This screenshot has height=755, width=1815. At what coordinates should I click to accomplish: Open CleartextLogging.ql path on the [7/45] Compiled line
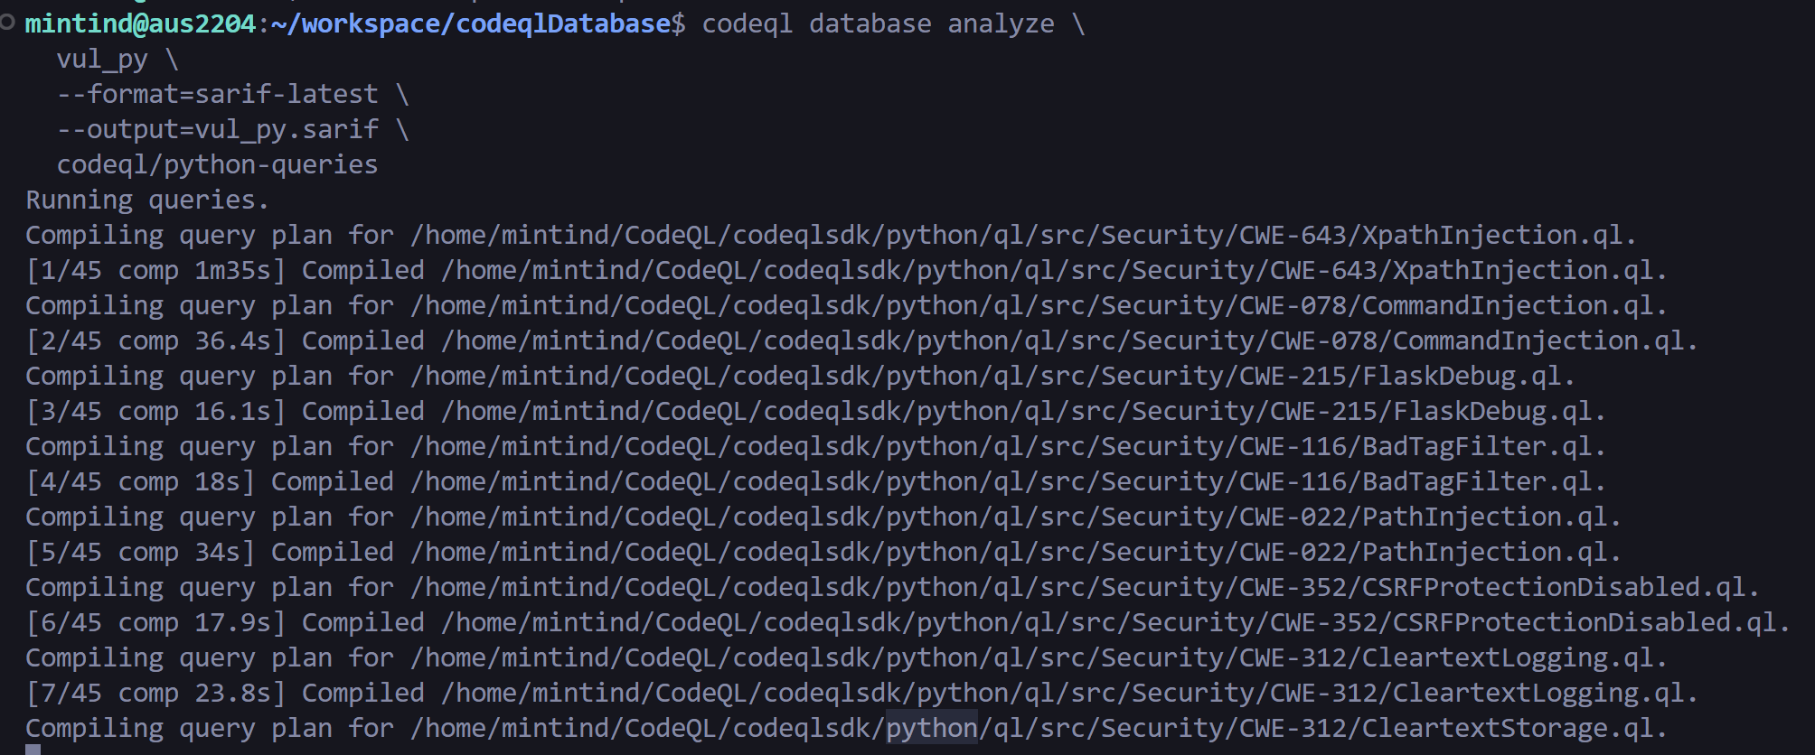1068,693
